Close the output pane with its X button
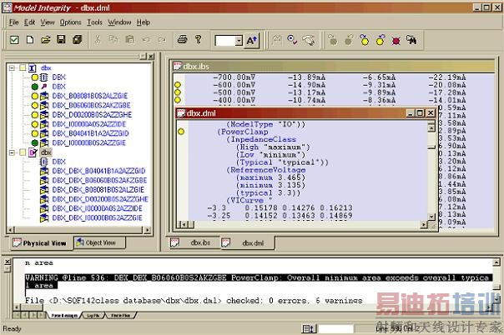Viewport: 504px width, 335px height. [x=7, y=262]
